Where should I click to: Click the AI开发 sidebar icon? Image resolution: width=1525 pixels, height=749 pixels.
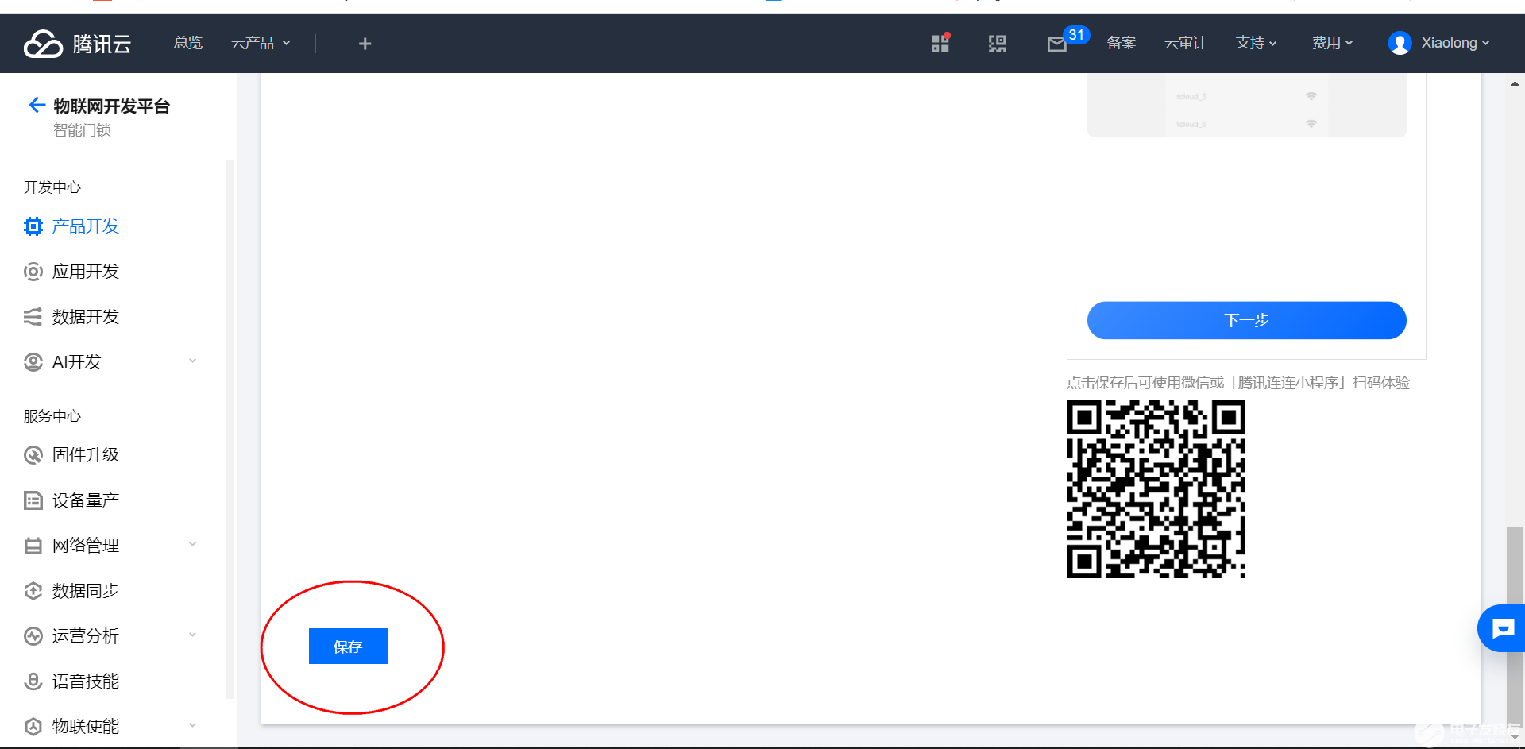33,362
